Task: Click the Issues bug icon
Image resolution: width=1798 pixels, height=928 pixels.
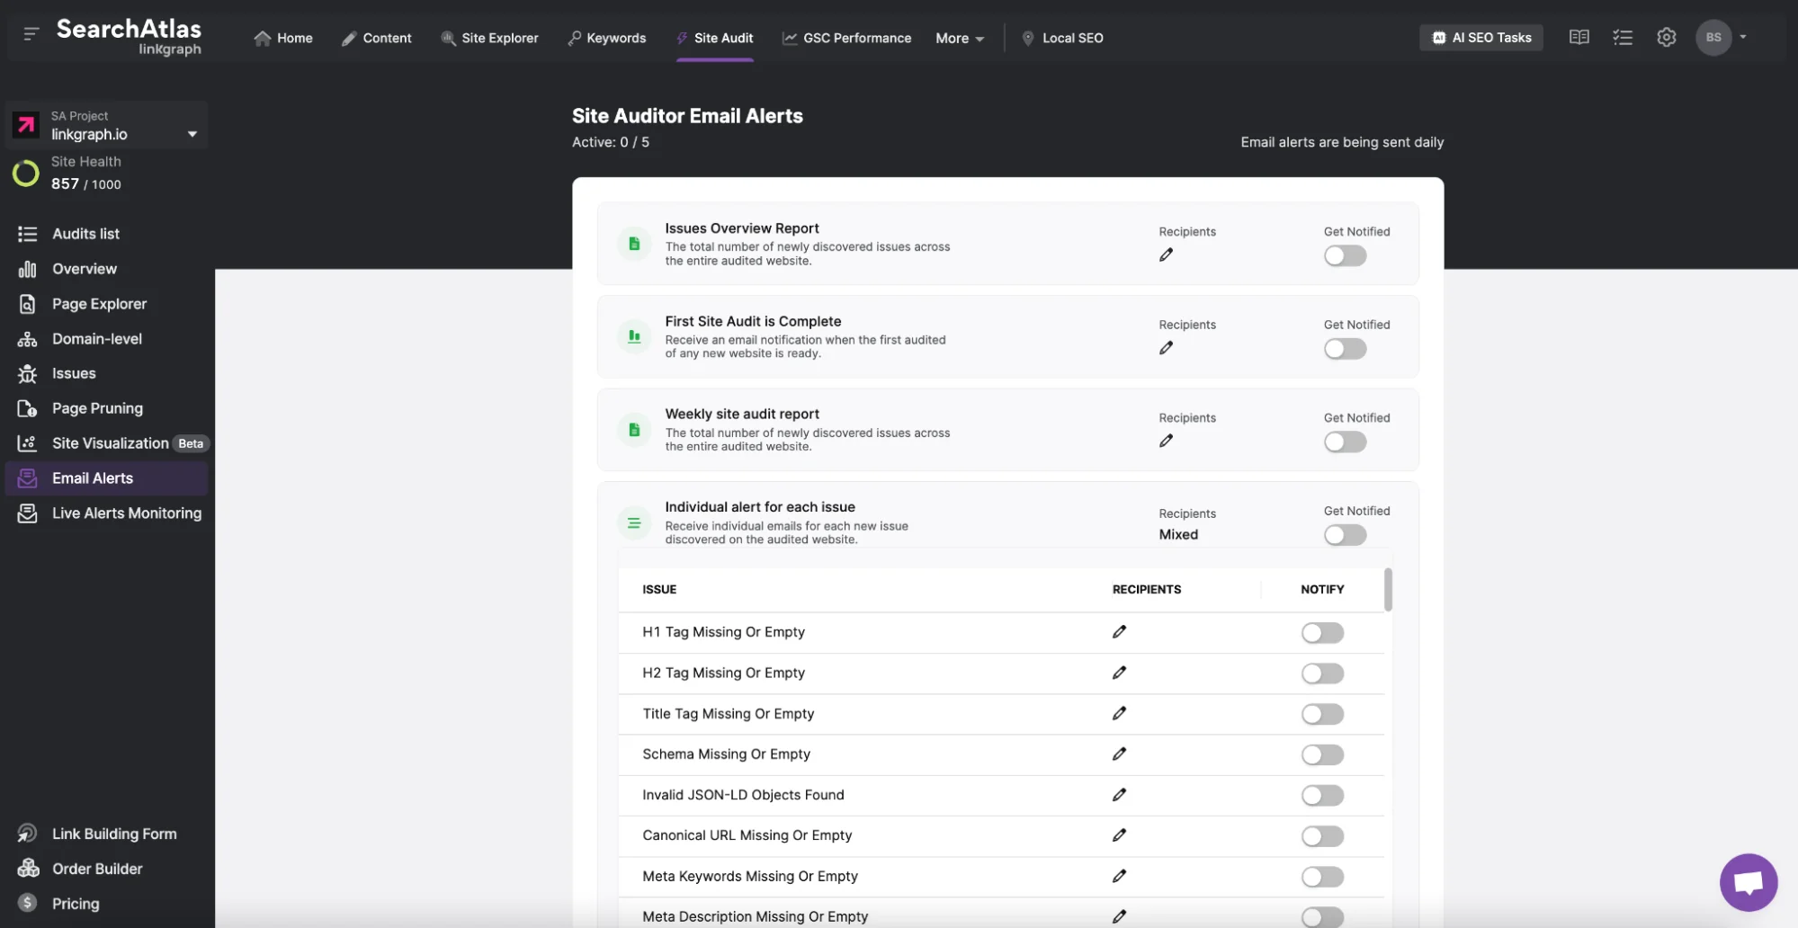Action: coord(27,373)
